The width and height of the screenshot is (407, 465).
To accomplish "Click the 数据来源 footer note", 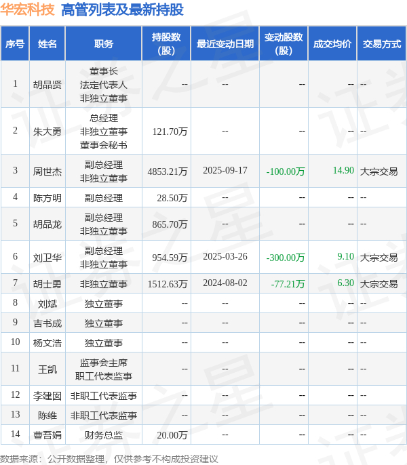I will coord(109,459).
